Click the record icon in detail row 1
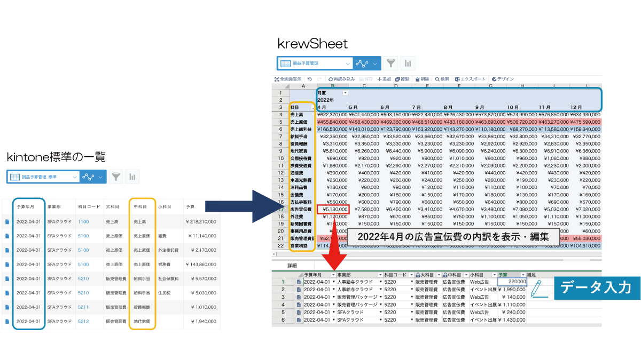The image size is (641, 360). [299, 282]
